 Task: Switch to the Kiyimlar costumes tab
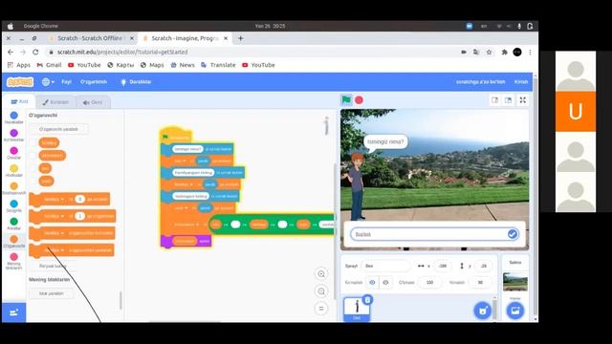click(x=55, y=102)
